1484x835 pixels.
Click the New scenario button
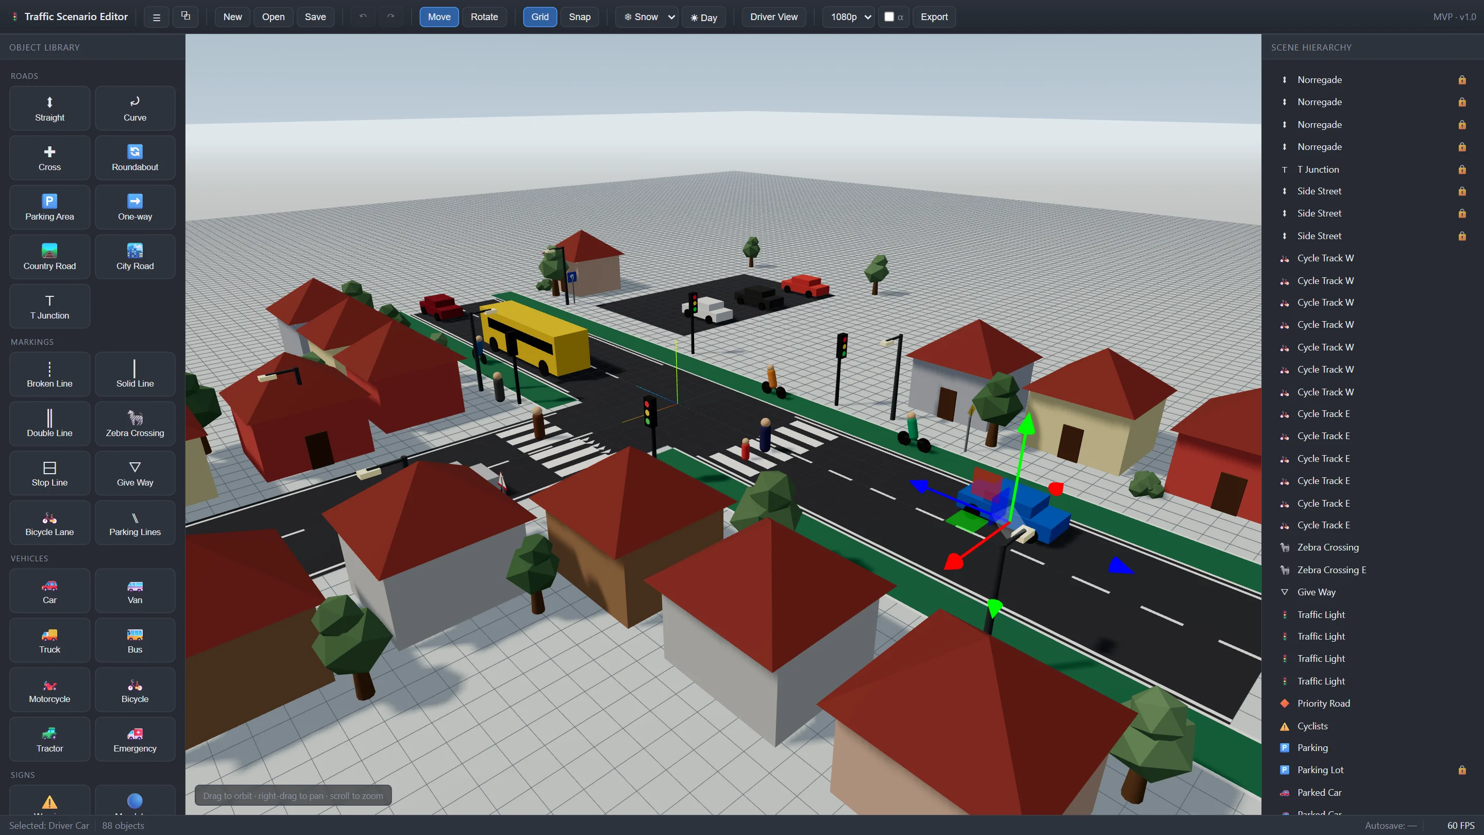[232, 16]
